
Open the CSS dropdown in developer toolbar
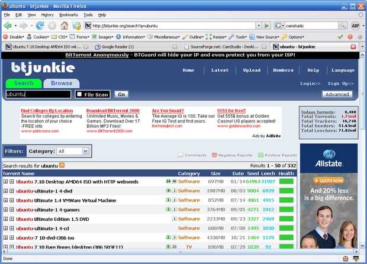59,37
